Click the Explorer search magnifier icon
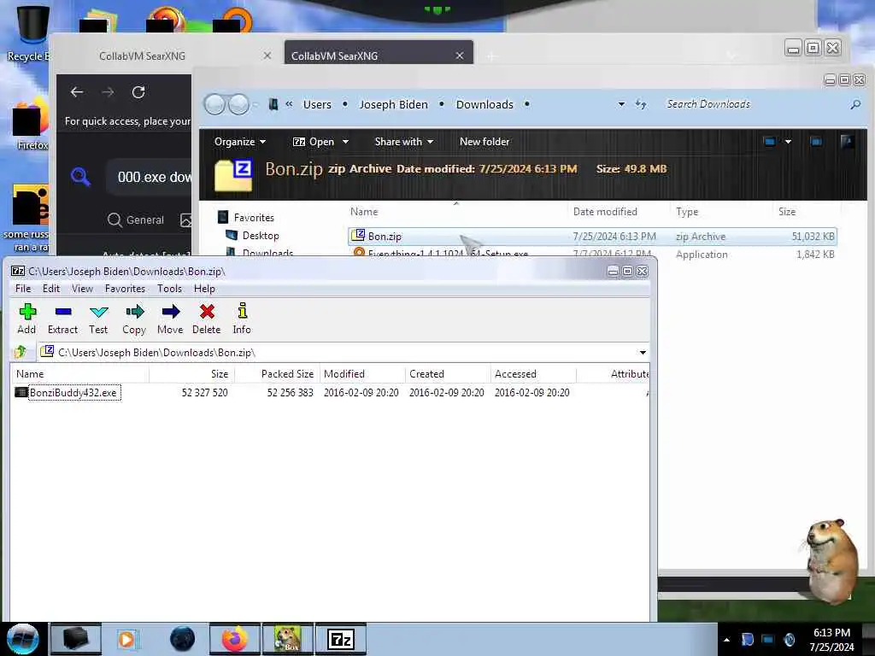The image size is (875, 656). (854, 104)
